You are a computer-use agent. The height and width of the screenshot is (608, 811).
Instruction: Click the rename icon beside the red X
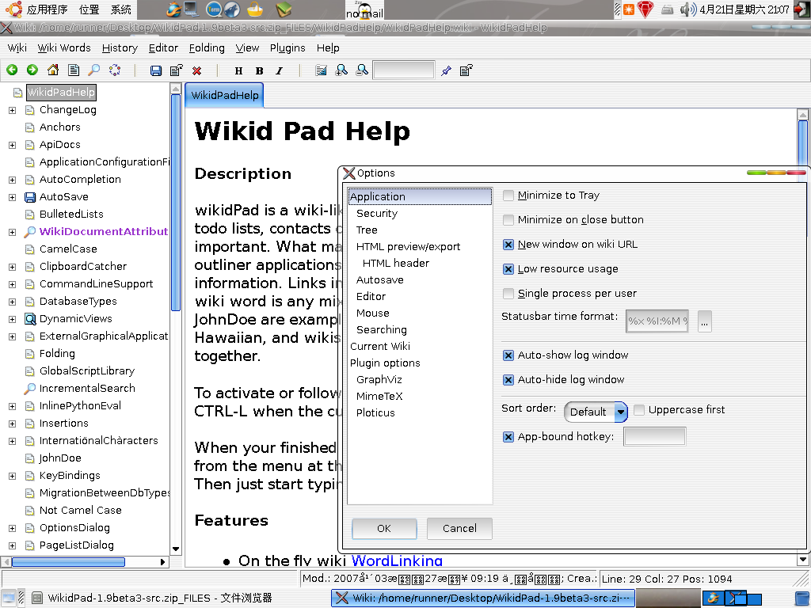177,70
